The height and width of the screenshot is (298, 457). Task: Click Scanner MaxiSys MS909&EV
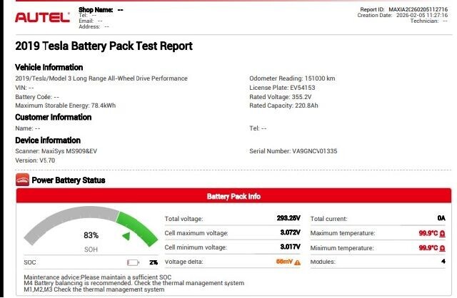56,151
